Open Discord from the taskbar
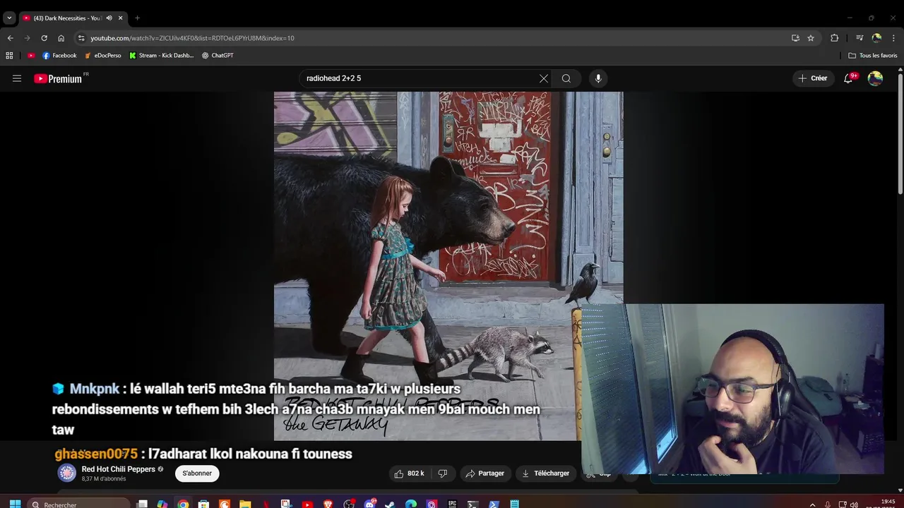This screenshot has width=904, height=508. (370, 504)
